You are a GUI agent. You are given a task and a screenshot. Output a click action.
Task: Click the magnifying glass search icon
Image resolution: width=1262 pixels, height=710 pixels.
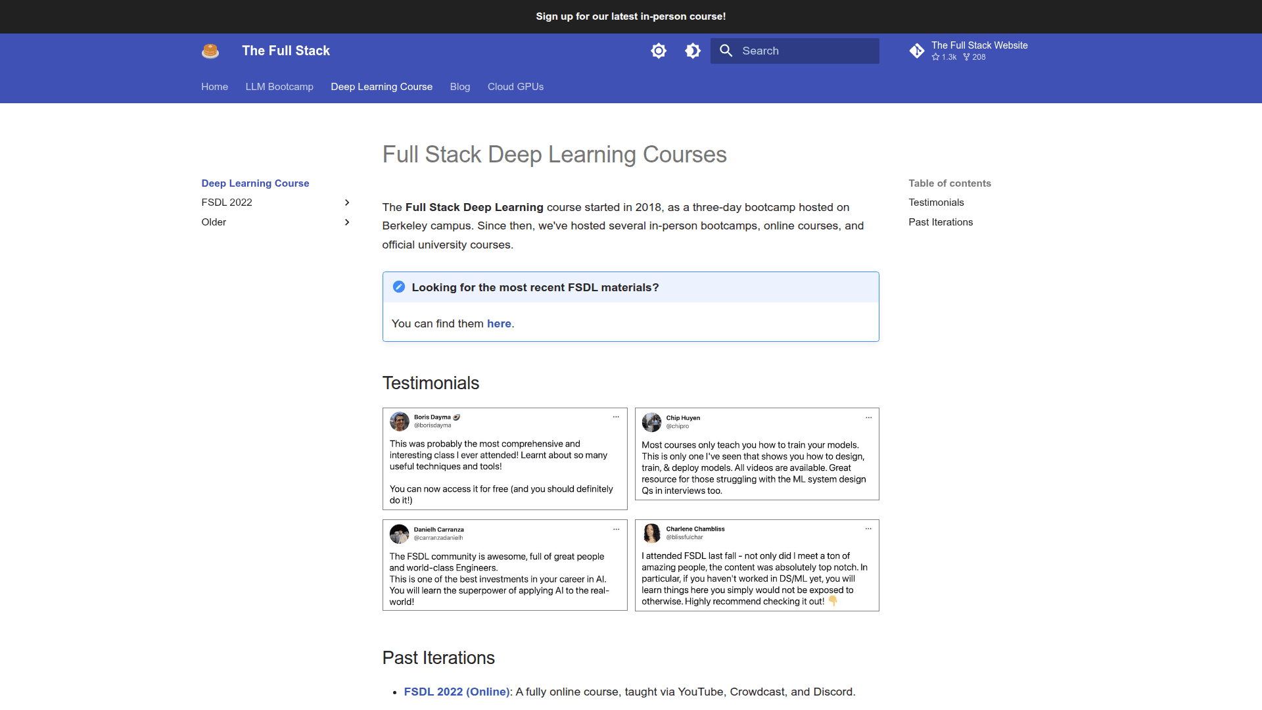coord(726,51)
